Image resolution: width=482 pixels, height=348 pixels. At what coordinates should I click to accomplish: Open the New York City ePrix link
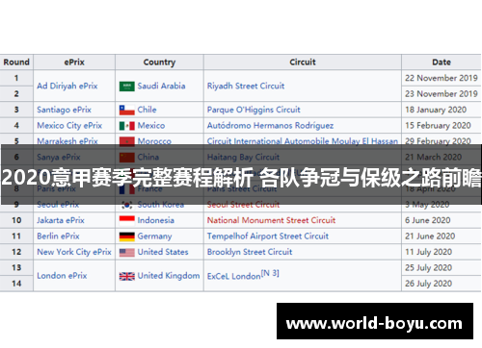pos(74,252)
